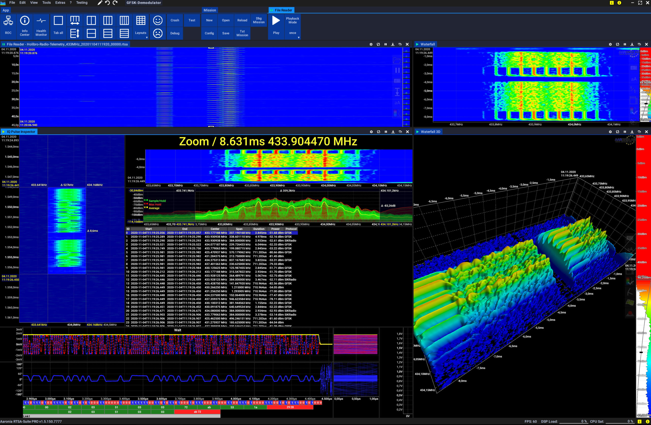Open the Playback Mode once dropdown
651x425 pixels.
click(x=299, y=37)
